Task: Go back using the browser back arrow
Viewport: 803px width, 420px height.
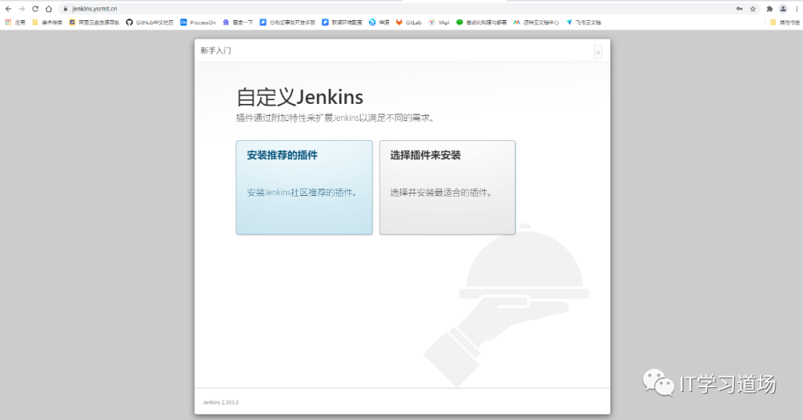Action: [8, 9]
